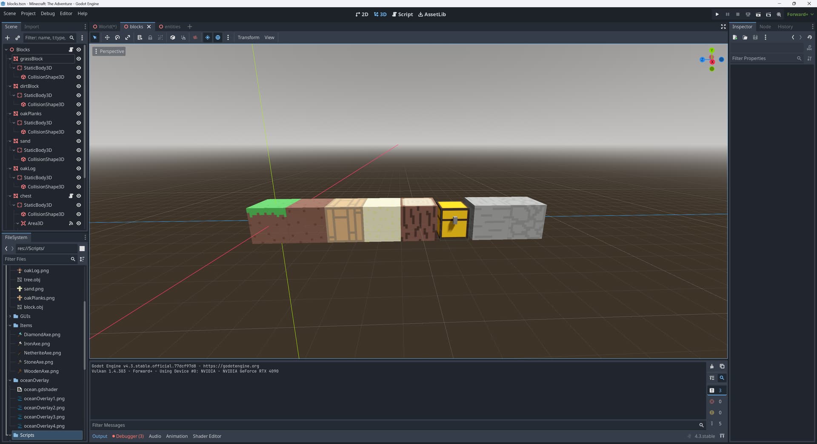Viewport: 817px width, 444px height.
Task: Expand the GUIs folder
Action: click(10, 316)
